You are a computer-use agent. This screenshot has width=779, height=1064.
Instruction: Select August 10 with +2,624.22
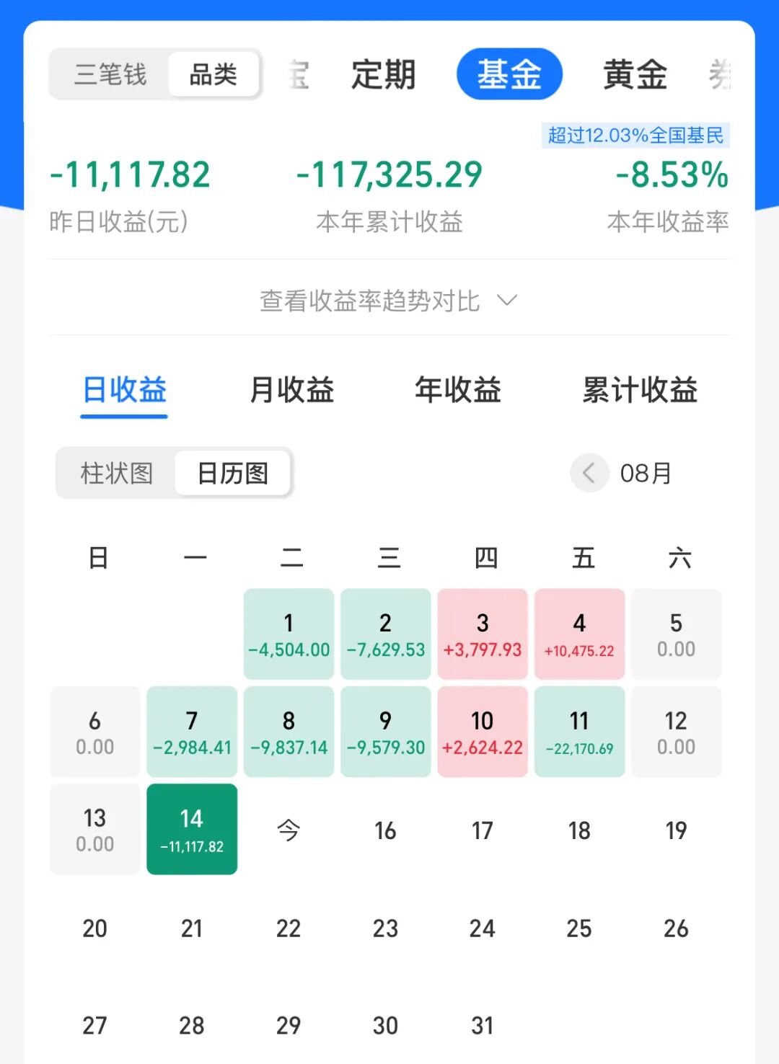(483, 732)
